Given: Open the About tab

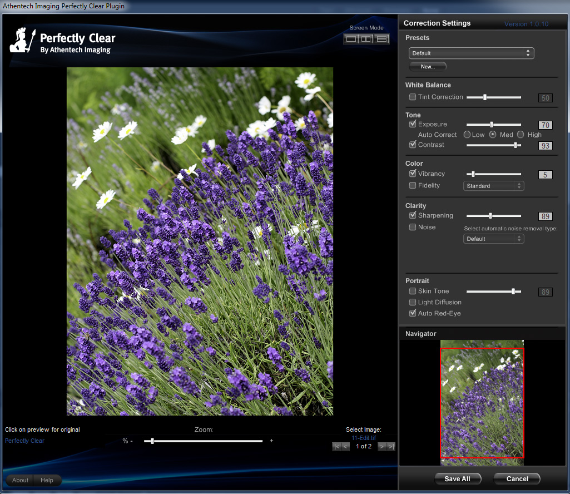Looking at the screenshot, I should pyautogui.click(x=20, y=480).
